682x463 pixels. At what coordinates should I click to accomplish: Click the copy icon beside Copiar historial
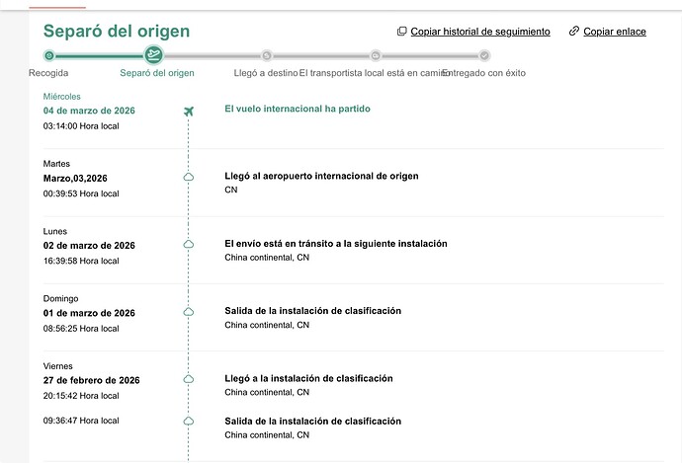click(x=402, y=32)
